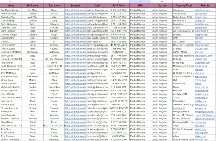The image size is (216, 141).
Task: Open the distilled.ie website link
Action: pos(199,21)
